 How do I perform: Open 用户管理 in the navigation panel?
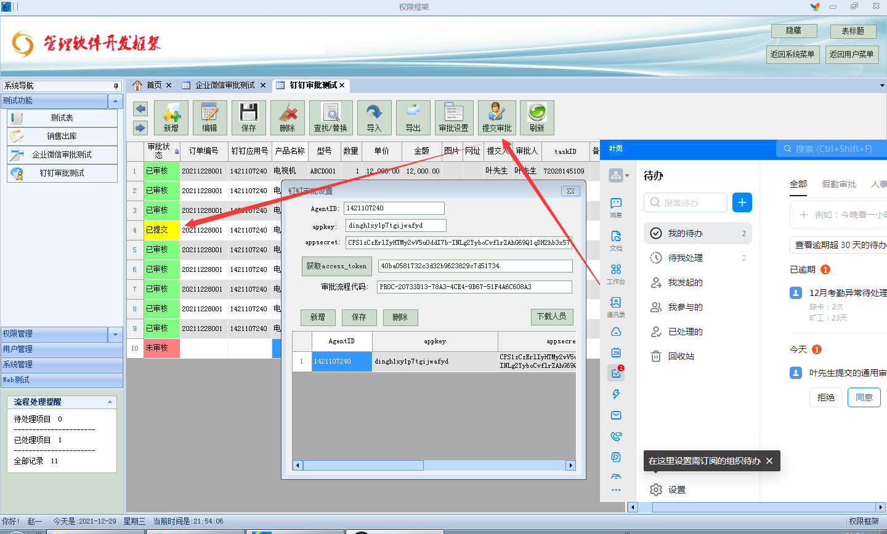[62, 349]
